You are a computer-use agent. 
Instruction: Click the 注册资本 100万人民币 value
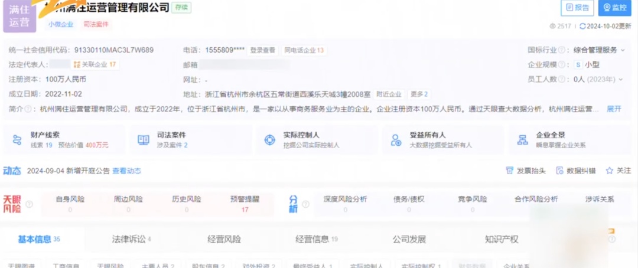coord(66,79)
